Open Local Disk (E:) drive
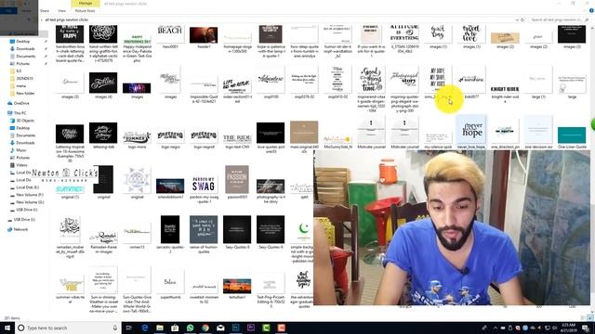595x334 pixels. tap(27, 187)
